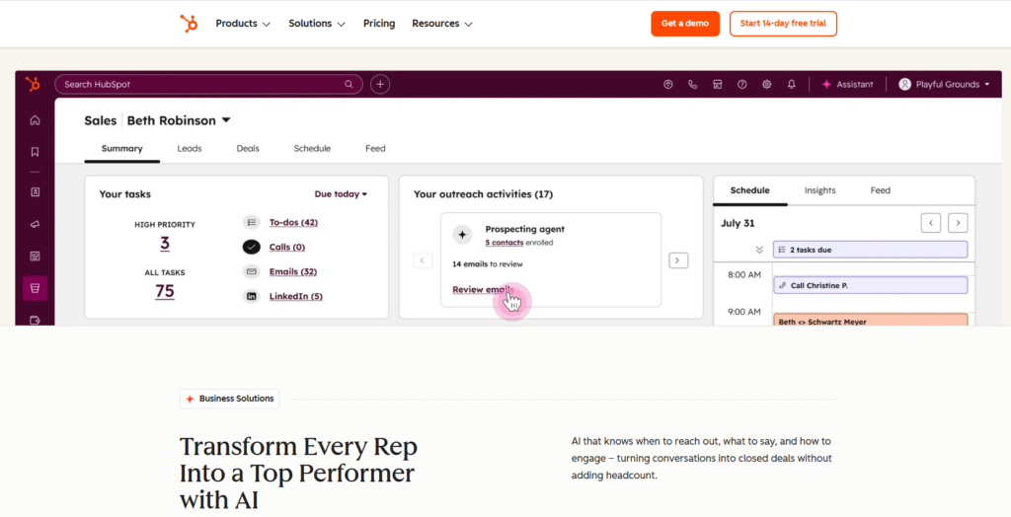
Task: Click the LinkedIn icon in tasks
Action: point(252,297)
